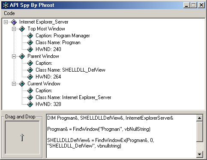Select Class Name: Progman row
207x160 pixels.
click(x=58, y=42)
